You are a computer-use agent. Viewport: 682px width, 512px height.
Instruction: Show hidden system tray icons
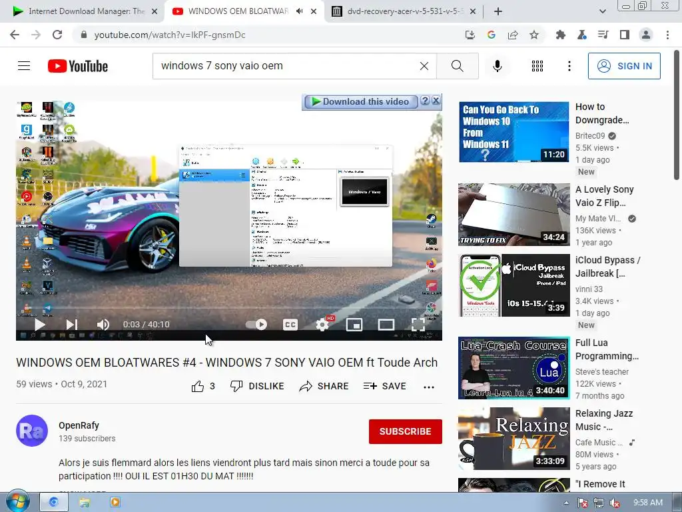(566, 503)
